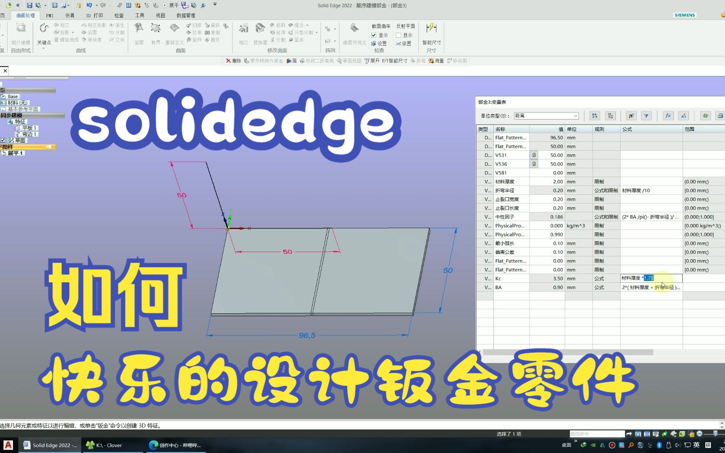Open the 缝合 dropdown arrow in ribbon
Screen dimensions: 725x453
coord(306,25)
